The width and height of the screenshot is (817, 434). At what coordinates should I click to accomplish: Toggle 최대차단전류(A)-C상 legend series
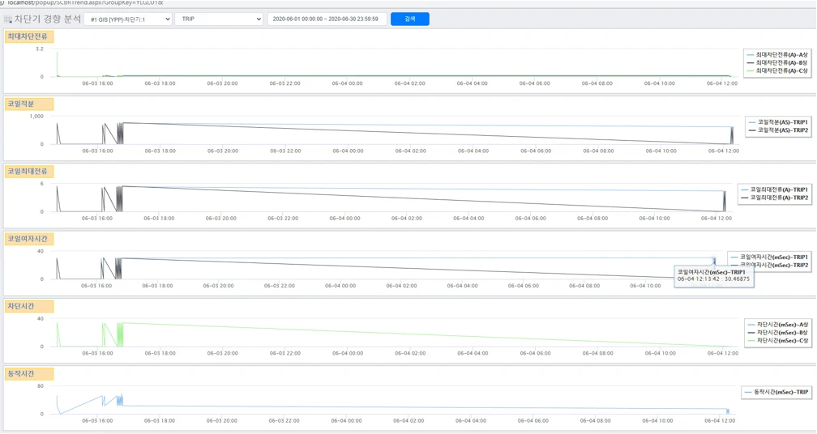(x=777, y=70)
